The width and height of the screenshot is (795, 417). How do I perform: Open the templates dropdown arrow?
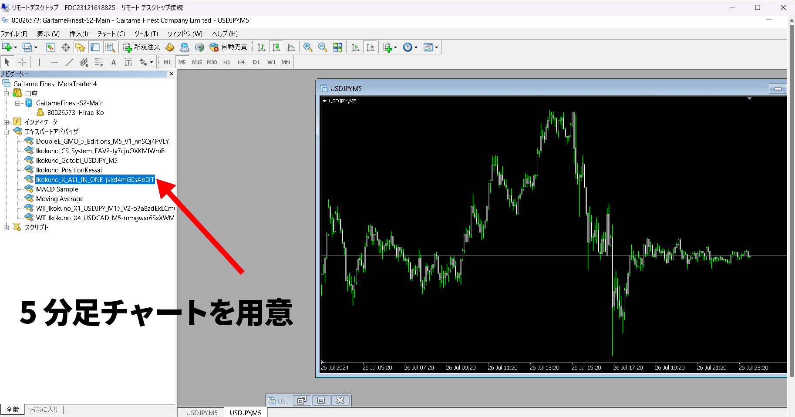(436, 47)
